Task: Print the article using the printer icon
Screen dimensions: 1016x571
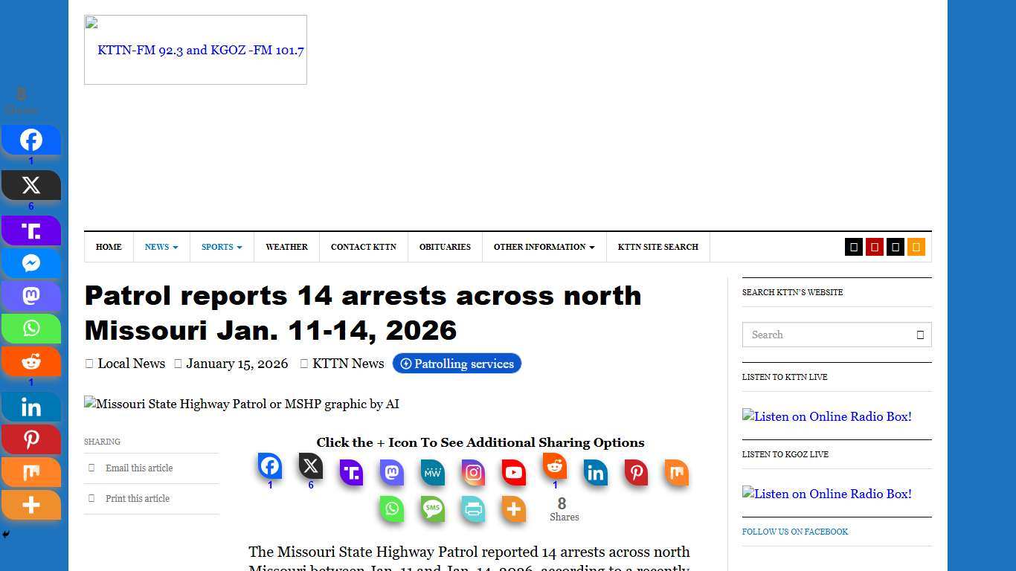Action: pyautogui.click(x=473, y=509)
